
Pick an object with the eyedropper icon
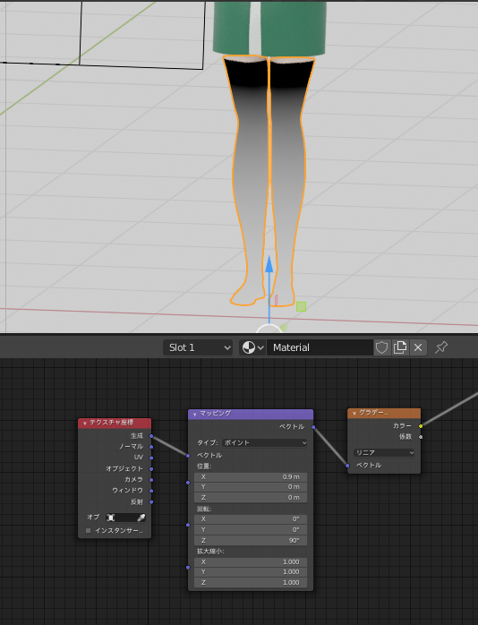[141, 518]
